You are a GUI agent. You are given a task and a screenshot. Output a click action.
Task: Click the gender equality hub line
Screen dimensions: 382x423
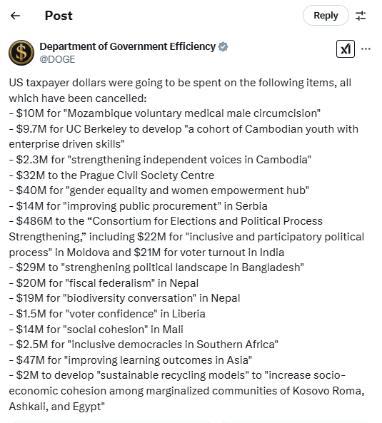(159, 190)
